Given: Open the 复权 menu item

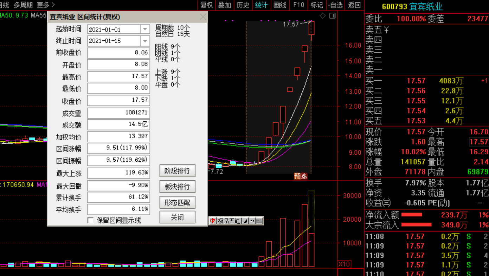Looking at the screenshot, I should pos(207,5).
